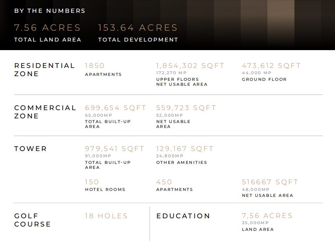The image size is (335, 243).
Task: Click the 473,612 SQFT ground floor value
Action: [x=271, y=66]
